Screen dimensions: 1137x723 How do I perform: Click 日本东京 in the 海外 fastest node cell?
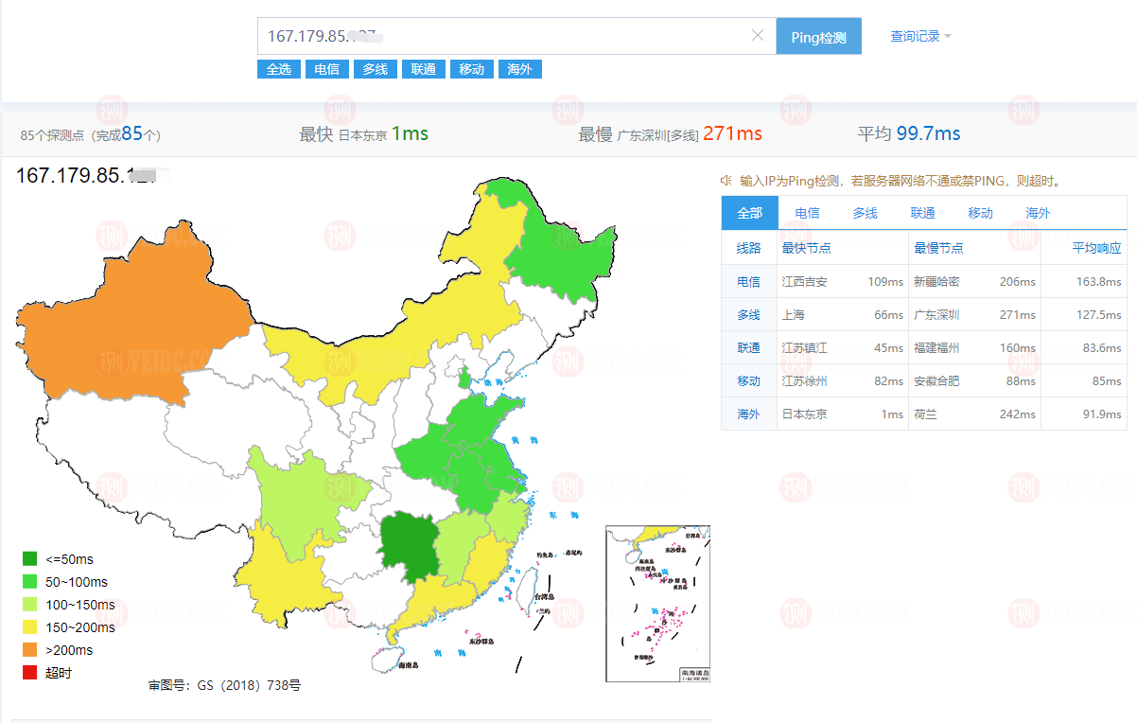[x=804, y=414]
